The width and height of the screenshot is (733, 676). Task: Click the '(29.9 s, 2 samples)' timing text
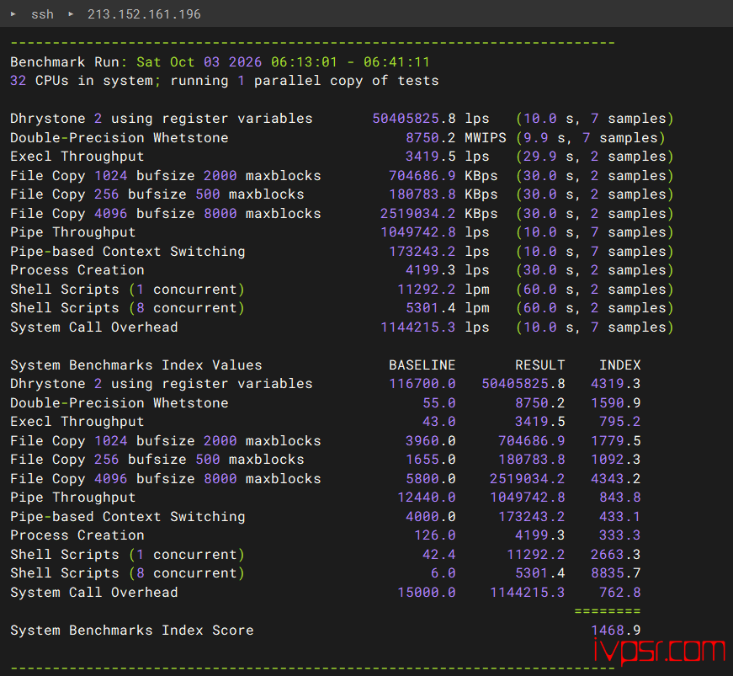coord(595,157)
